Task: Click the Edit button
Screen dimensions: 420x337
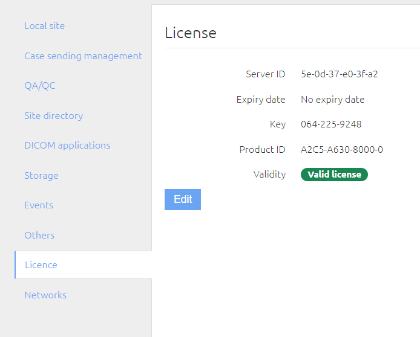Action: point(183,199)
